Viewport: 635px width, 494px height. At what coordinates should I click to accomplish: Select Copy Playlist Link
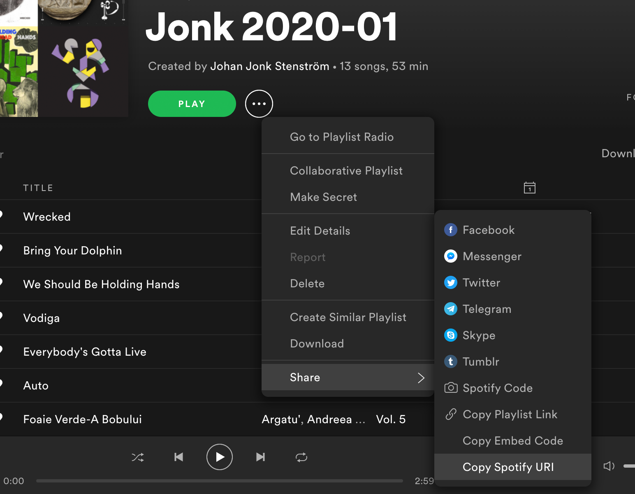[513, 414]
